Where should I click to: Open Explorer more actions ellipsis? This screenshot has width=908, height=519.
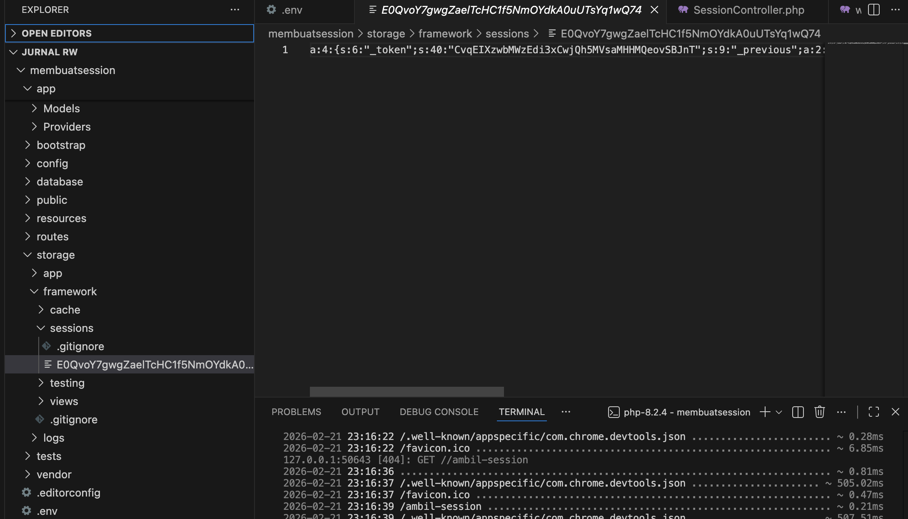click(x=235, y=10)
